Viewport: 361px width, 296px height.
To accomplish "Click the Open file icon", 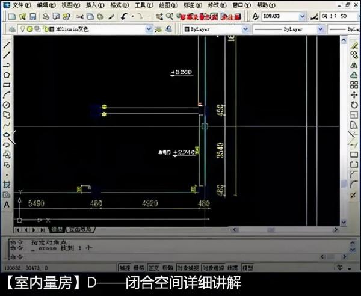I will point(22,17).
